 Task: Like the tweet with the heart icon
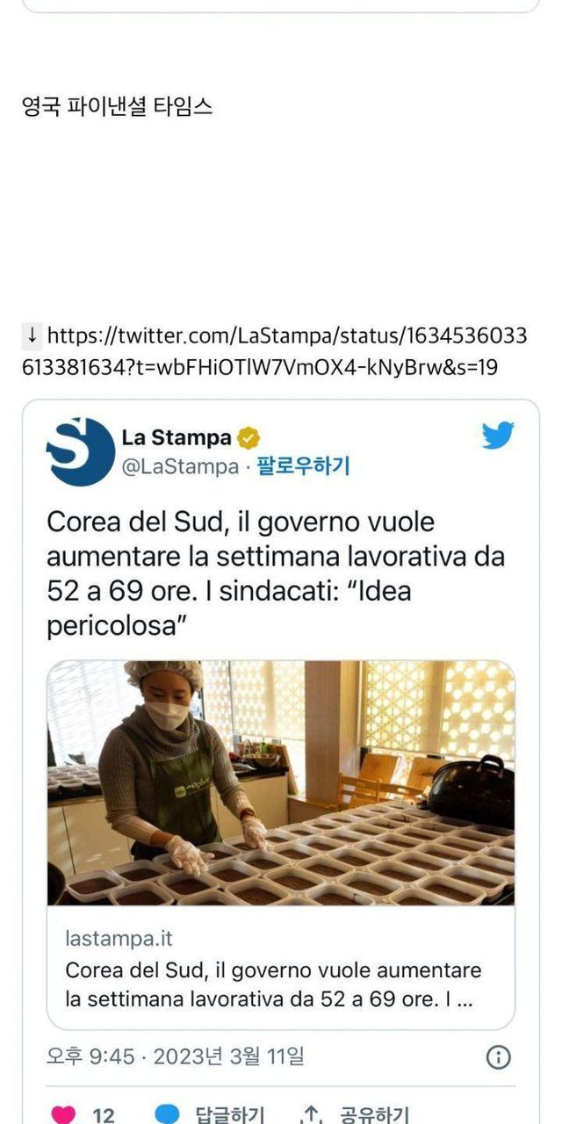point(63,1115)
